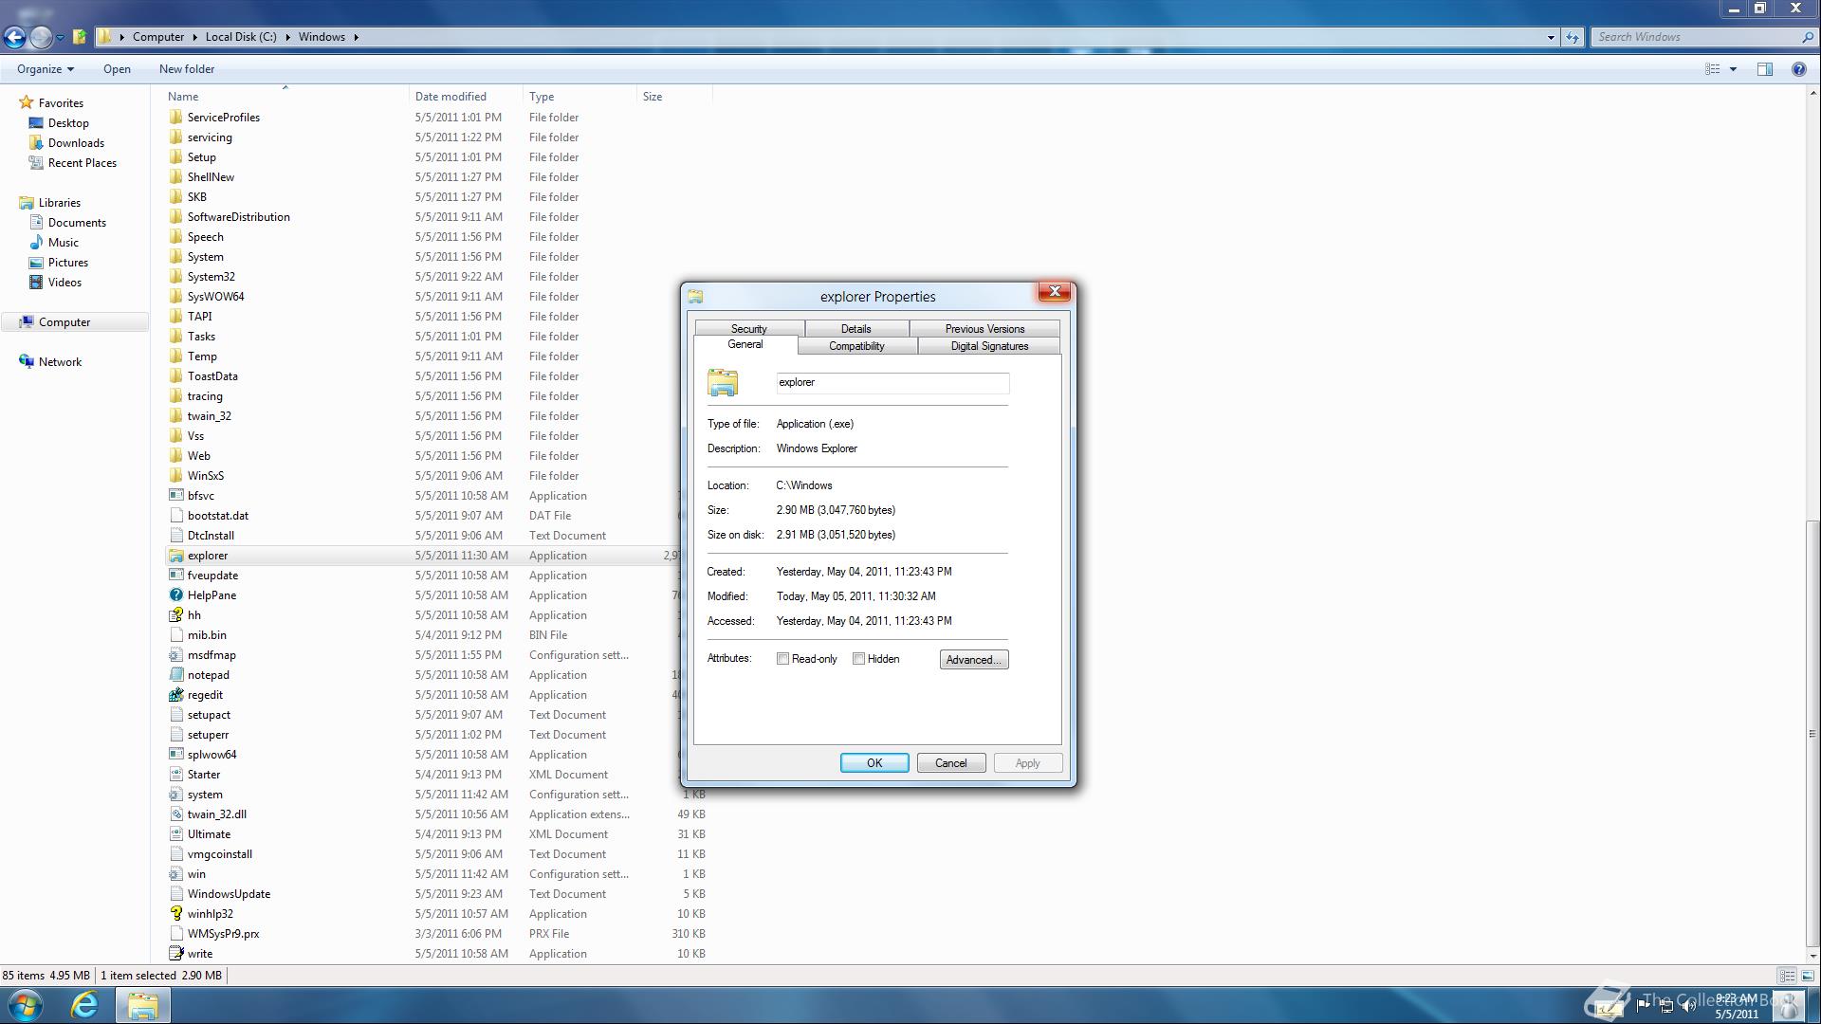The image size is (1821, 1024).
Task: Open address bar history dropdown arrow
Action: pos(1551,38)
